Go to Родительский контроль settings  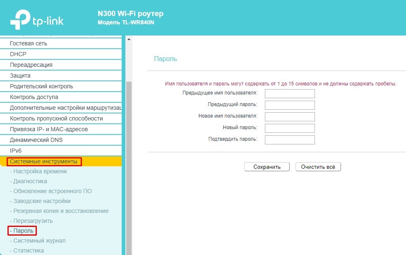tap(41, 86)
